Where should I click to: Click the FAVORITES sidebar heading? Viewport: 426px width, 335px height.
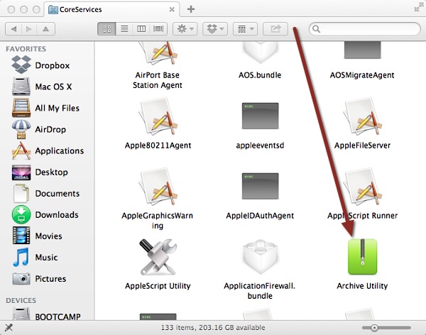(26, 49)
